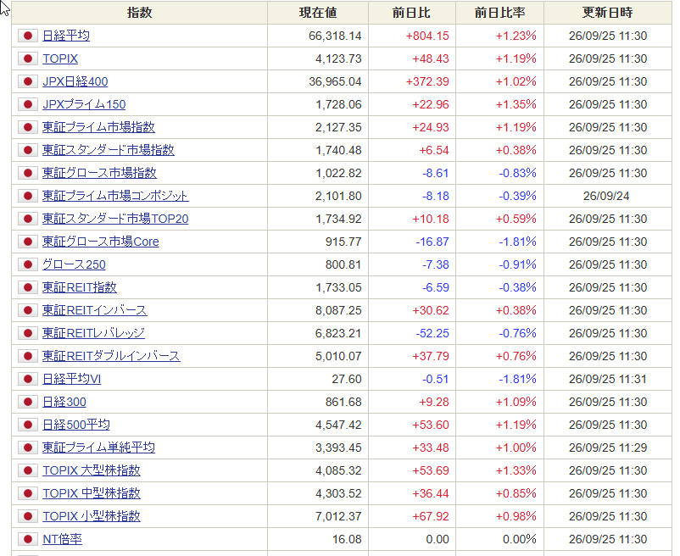Open the 日経500平均 link
Image resolution: width=680 pixels, height=556 pixels.
click(x=76, y=425)
